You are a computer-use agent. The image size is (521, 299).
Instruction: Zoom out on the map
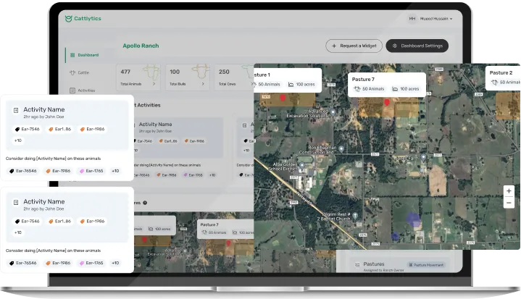point(509,203)
